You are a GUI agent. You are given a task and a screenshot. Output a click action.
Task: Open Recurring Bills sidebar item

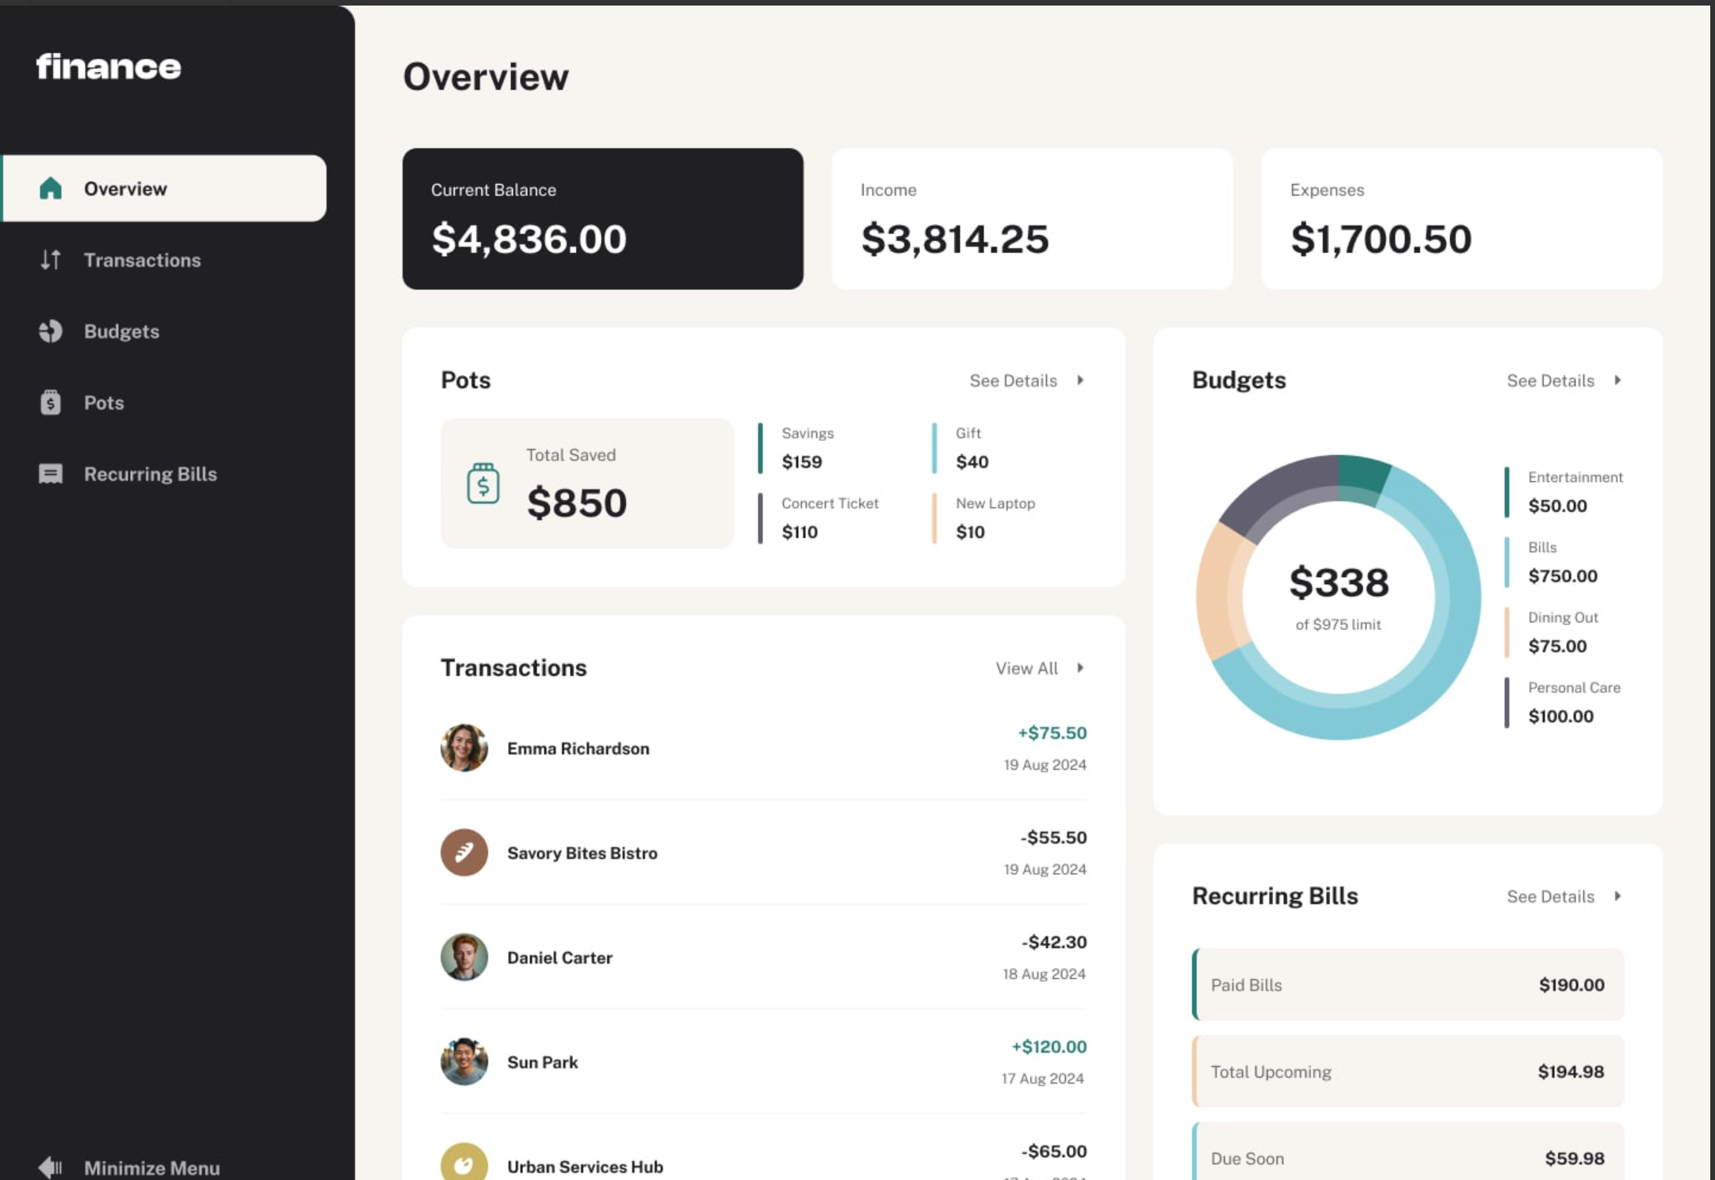[151, 474]
